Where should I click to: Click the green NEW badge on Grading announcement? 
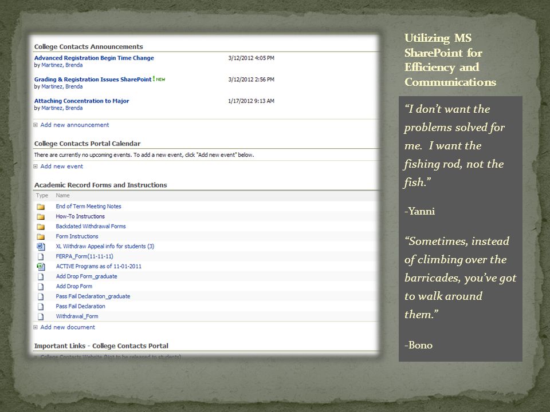[x=159, y=79]
